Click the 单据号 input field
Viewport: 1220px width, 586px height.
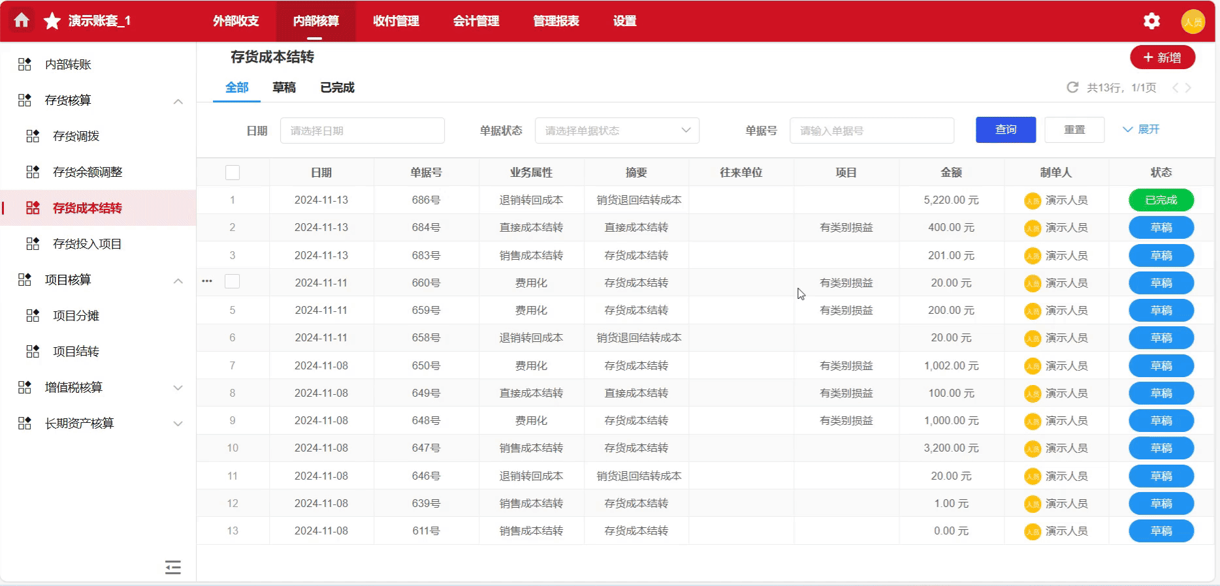tap(871, 131)
